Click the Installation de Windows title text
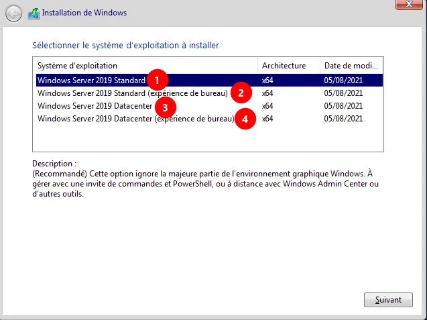Viewport: 427px width, 320px height. [x=84, y=13]
